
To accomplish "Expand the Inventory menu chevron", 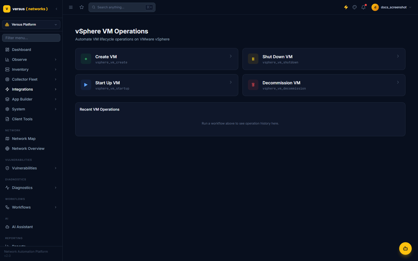I will 56,69.
